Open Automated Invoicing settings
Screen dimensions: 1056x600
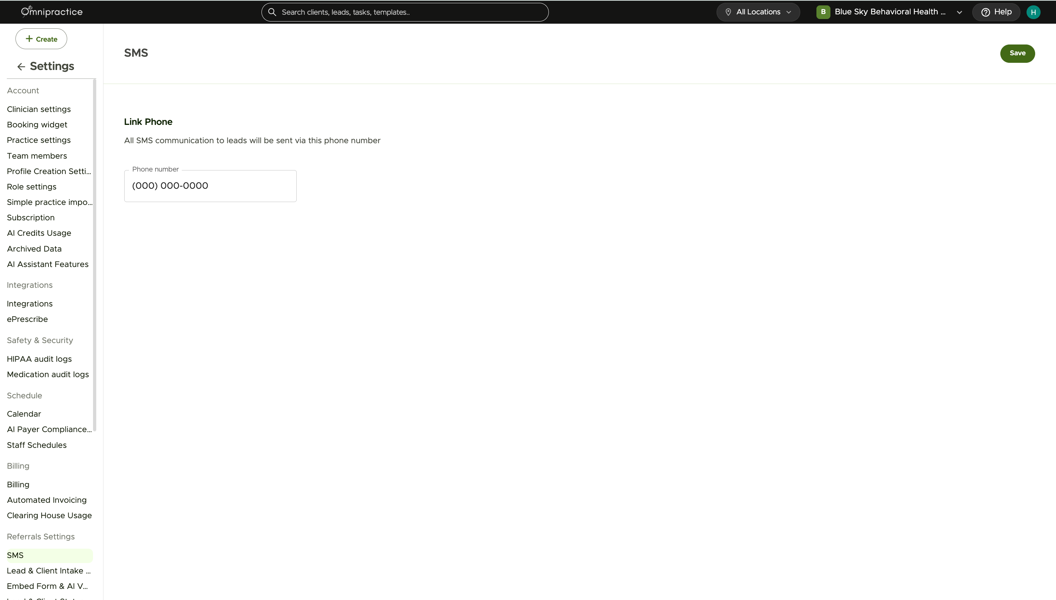click(x=47, y=500)
